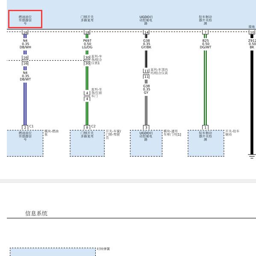Image resolution: width=256 pixels, height=256 pixels.
Task: Click pin 8 of connector C2
Action: click(x=87, y=128)
